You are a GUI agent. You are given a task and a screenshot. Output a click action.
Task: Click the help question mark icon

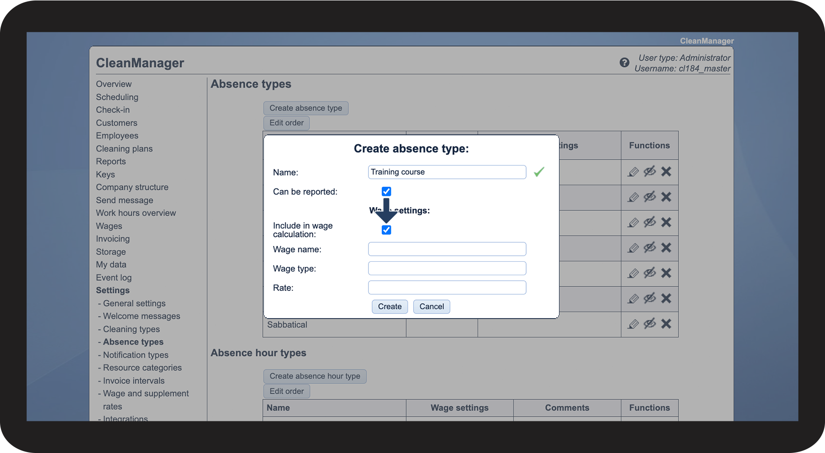pos(624,63)
